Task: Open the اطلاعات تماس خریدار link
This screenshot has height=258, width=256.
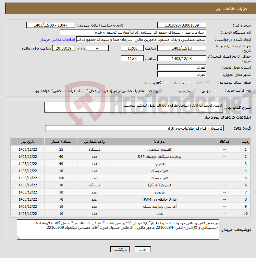Action: click(x=58, y=40)
